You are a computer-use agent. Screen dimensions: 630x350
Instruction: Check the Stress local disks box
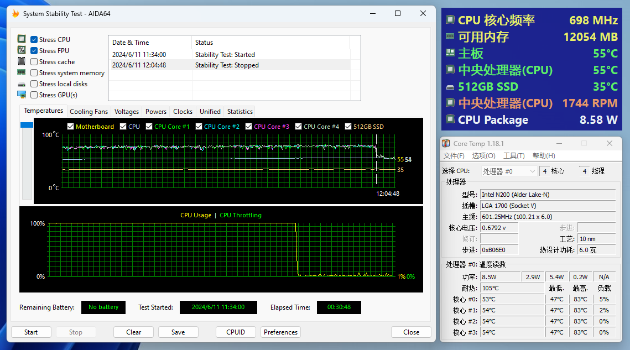pyautogui.click(x=34, y=83)
